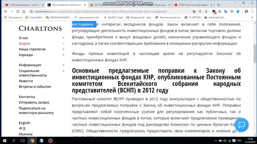Close the Петуния в моем дворе tab
Image resolution: width=257 pixels, height=144 pixels.
212,5
